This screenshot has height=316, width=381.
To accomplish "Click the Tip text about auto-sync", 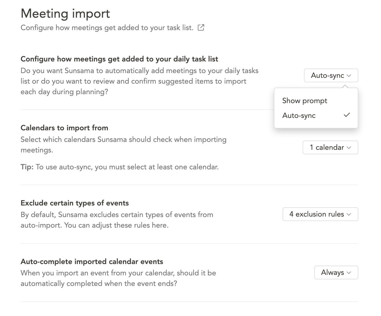I will (120, 167).
